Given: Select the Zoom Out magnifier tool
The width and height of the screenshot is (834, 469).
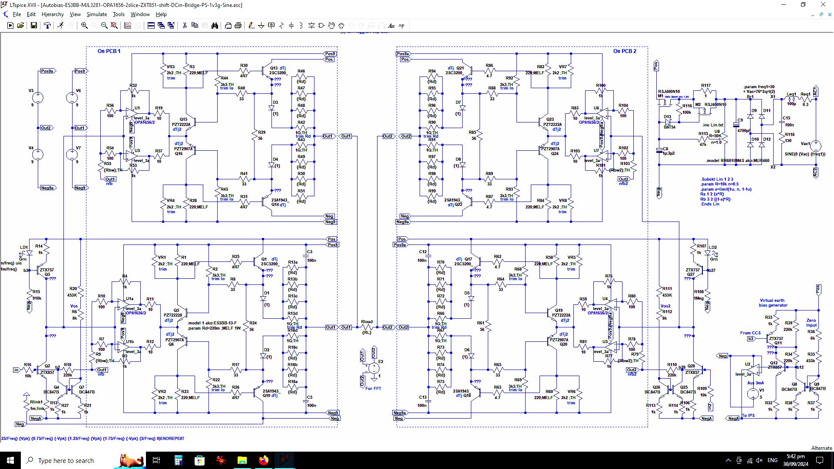Looking at the screenshot, I should 104,26.
